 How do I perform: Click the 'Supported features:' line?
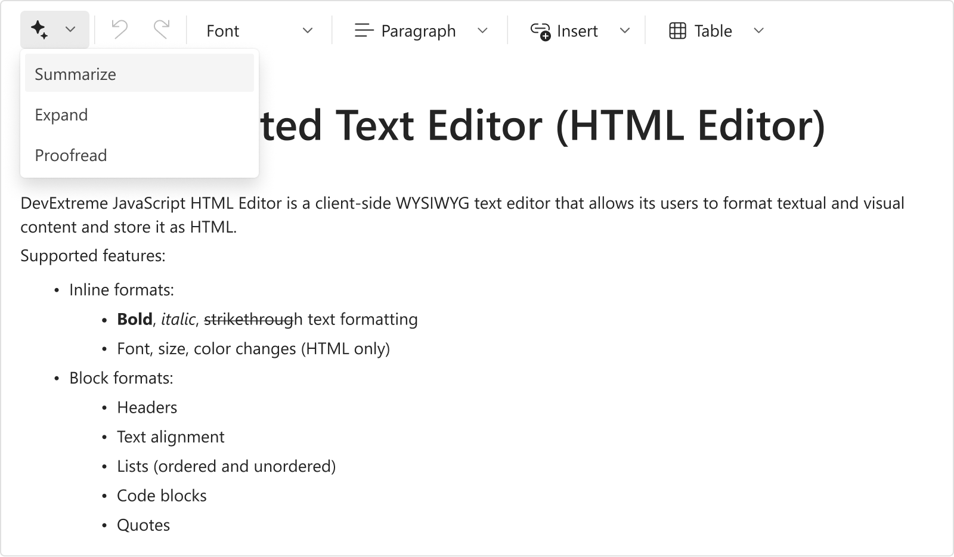pyautogui.click(x=93, y=256)
